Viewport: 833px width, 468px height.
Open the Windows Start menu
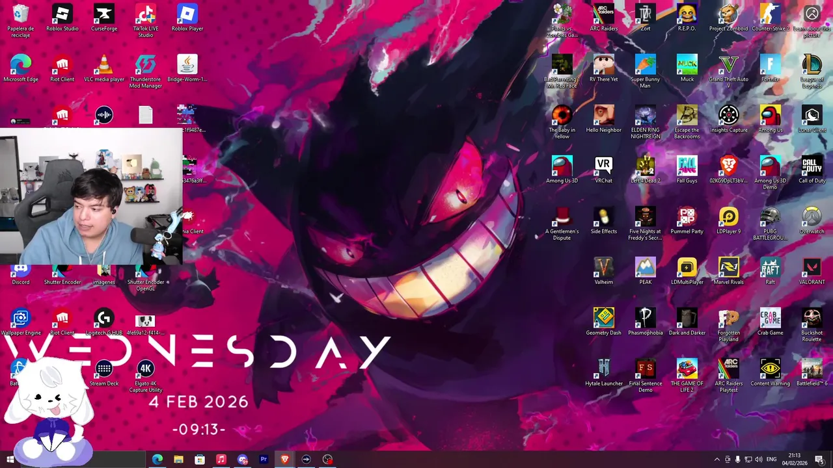coord(10,460)
